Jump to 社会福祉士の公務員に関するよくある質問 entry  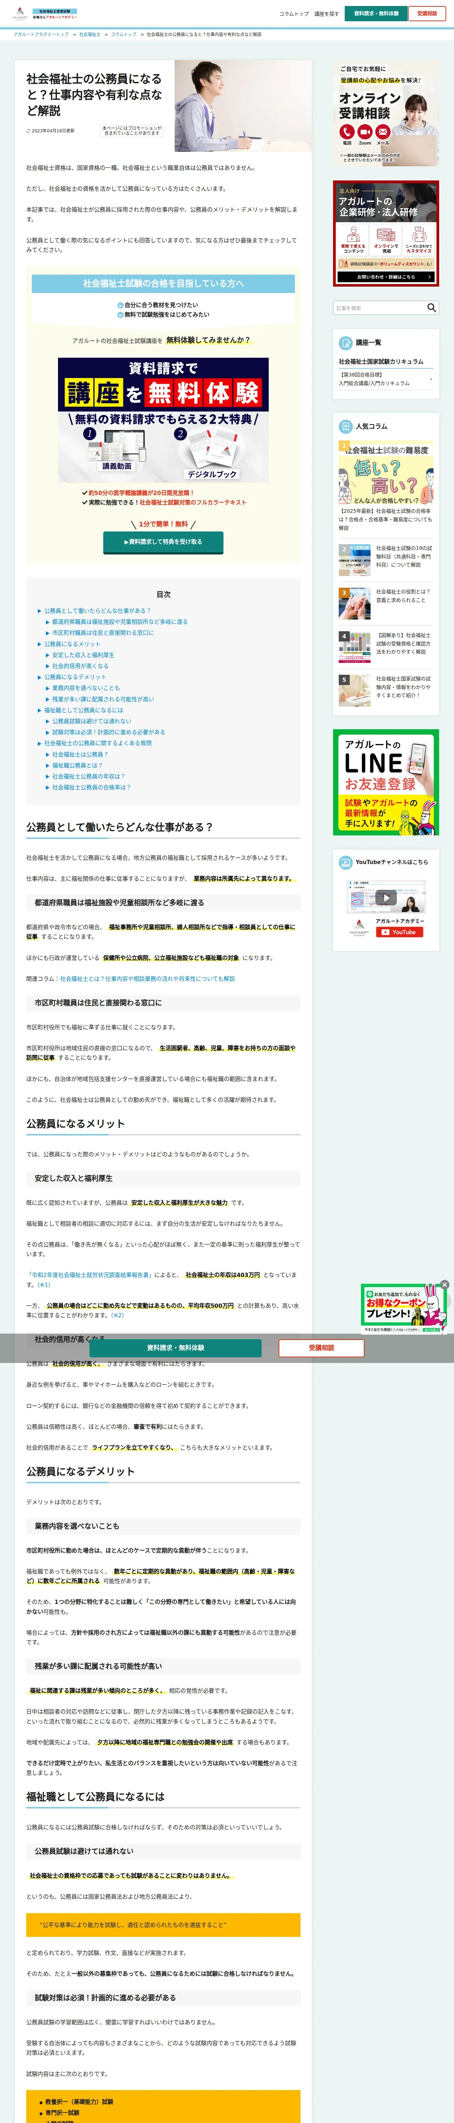tap(97, 743)
